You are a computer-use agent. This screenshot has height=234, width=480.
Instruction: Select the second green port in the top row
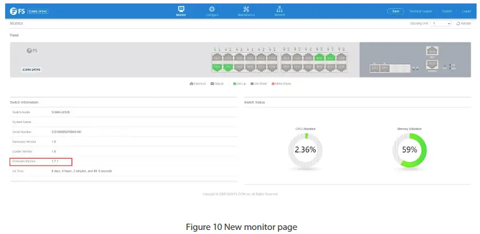(x=330, y=57)
